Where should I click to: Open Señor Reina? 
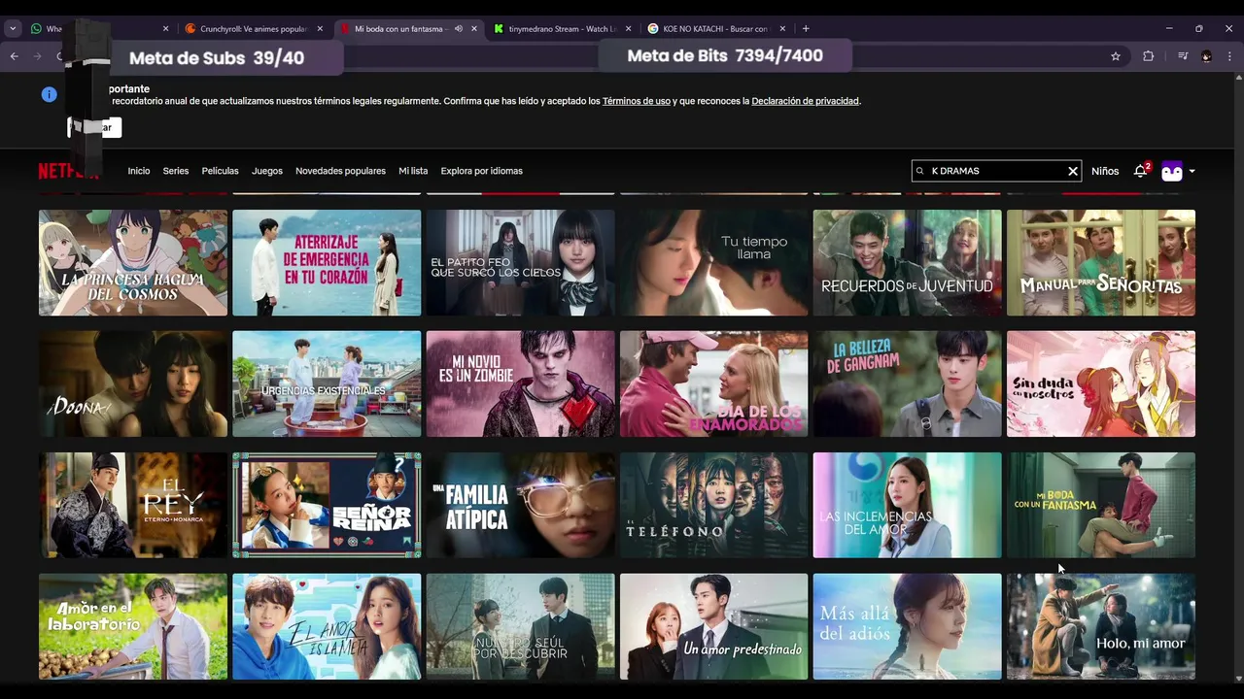click(327, 506)
